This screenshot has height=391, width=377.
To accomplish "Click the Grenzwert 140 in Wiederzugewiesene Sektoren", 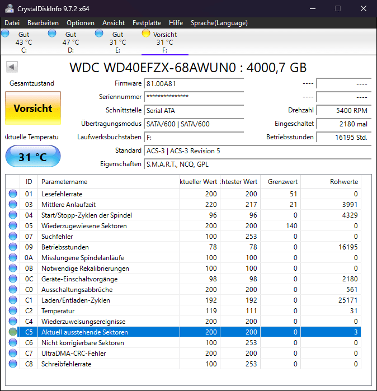I will (x=291, y=225).
